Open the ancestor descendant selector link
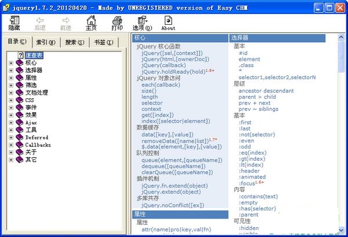Viewport: 348px width, 237px height. coord(266,91)
